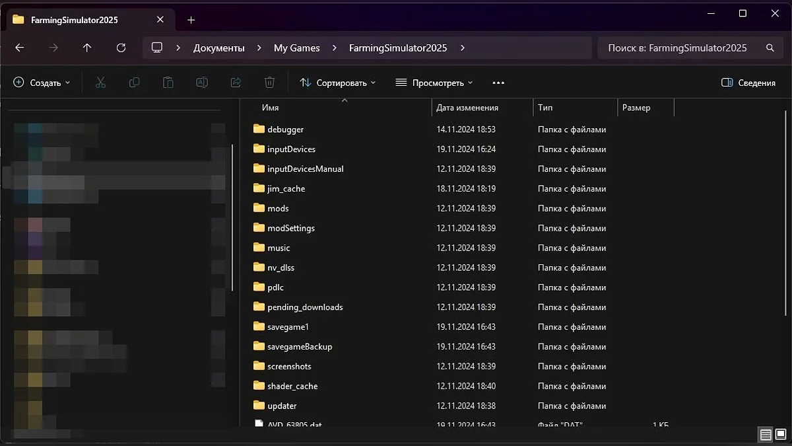This screenshot has height=446, width=792.
Task: Sort files by Дата изменения column
Action: coord(467,108)
